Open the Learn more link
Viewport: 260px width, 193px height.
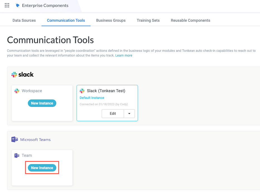(x=124, y=55)
